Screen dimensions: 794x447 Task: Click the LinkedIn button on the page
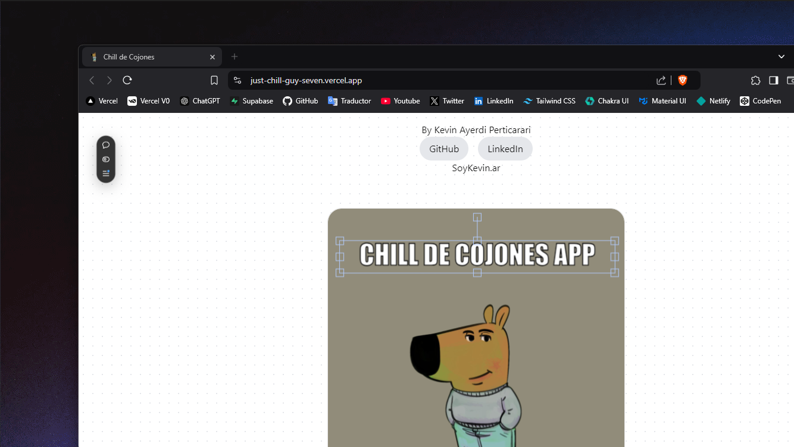pyautogui.click(x=505, y=149)
